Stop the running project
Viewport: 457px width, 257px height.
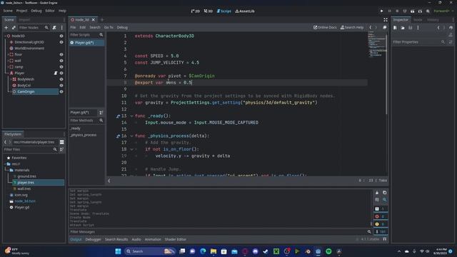tap(397, 11)
